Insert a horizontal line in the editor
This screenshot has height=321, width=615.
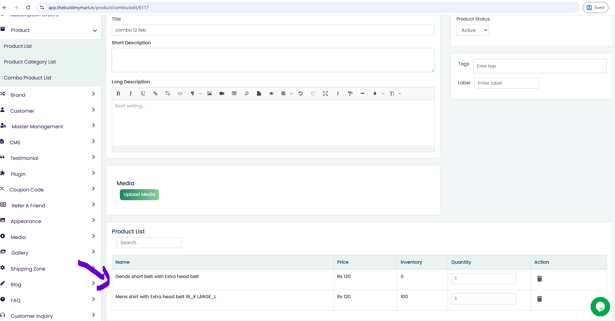click(363, 93)
